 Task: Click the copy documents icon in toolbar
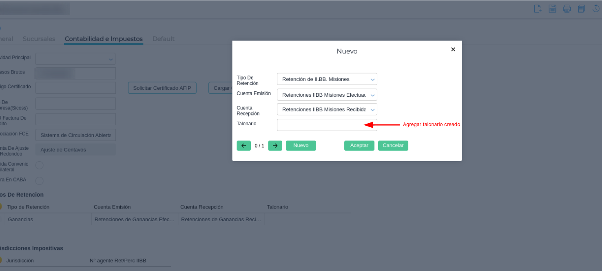point(582,9)
